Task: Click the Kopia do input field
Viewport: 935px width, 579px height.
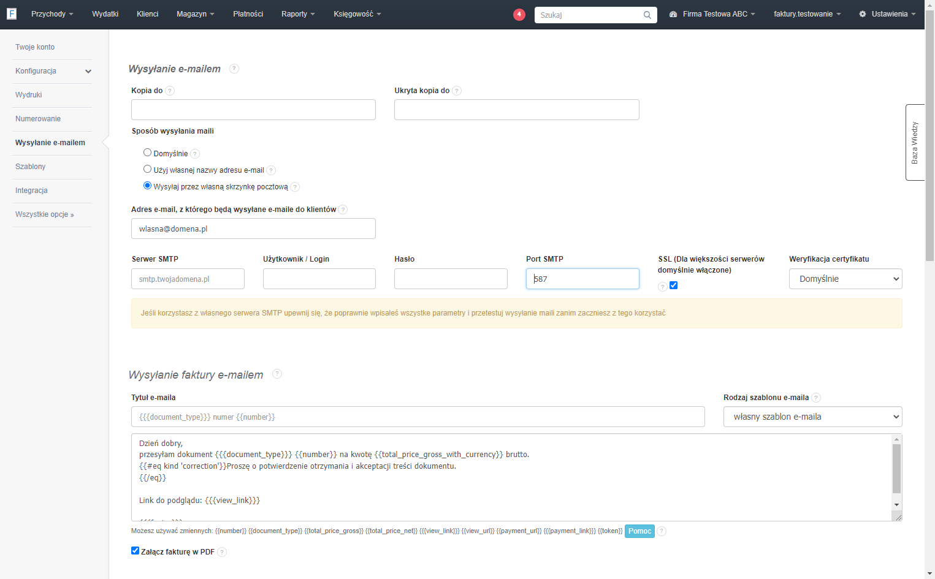Action: coord(253,110)
